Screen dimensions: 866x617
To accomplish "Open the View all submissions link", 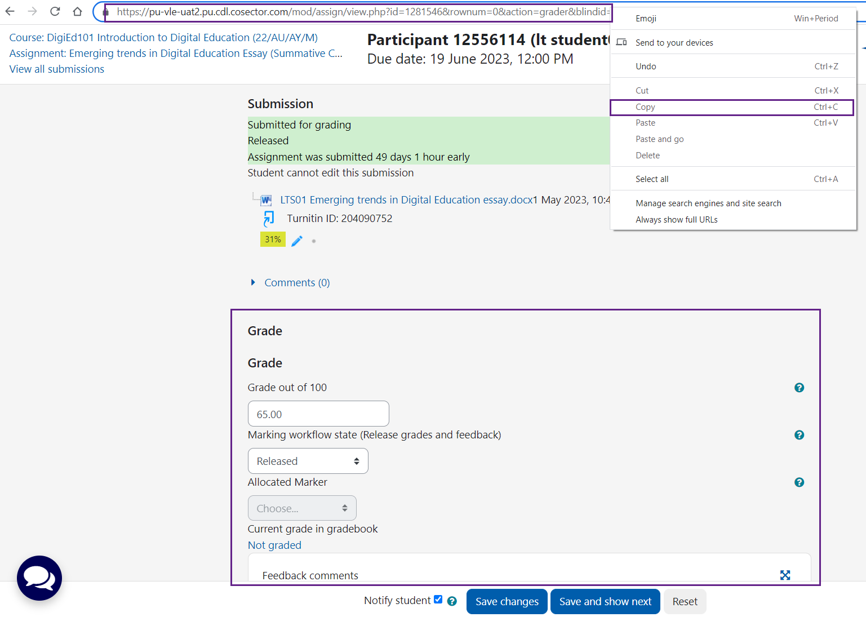I will (x=56, y=69).
